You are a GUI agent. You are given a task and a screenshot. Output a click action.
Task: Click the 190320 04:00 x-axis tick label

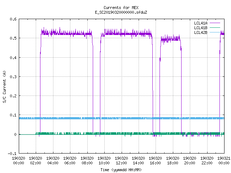point(53,161)
